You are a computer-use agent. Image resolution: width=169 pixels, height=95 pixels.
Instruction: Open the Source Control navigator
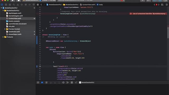pos(6,5)
